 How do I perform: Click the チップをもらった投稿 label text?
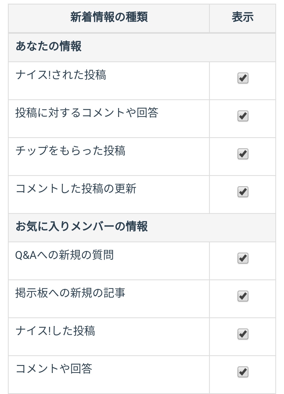pos(70,151)
